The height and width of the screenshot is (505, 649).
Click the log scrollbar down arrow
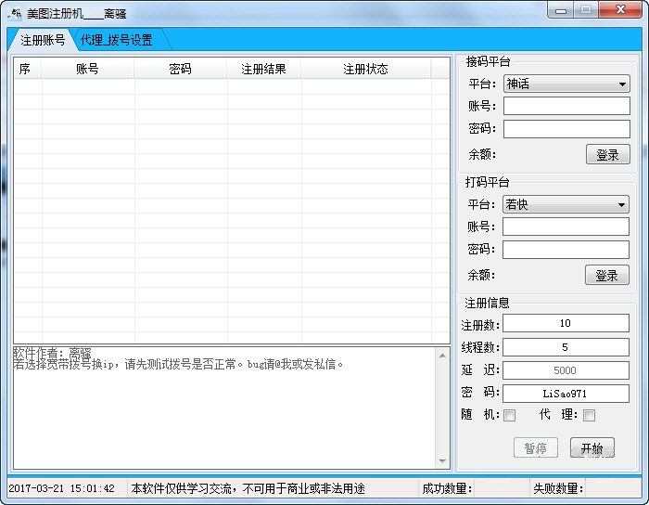442,461
